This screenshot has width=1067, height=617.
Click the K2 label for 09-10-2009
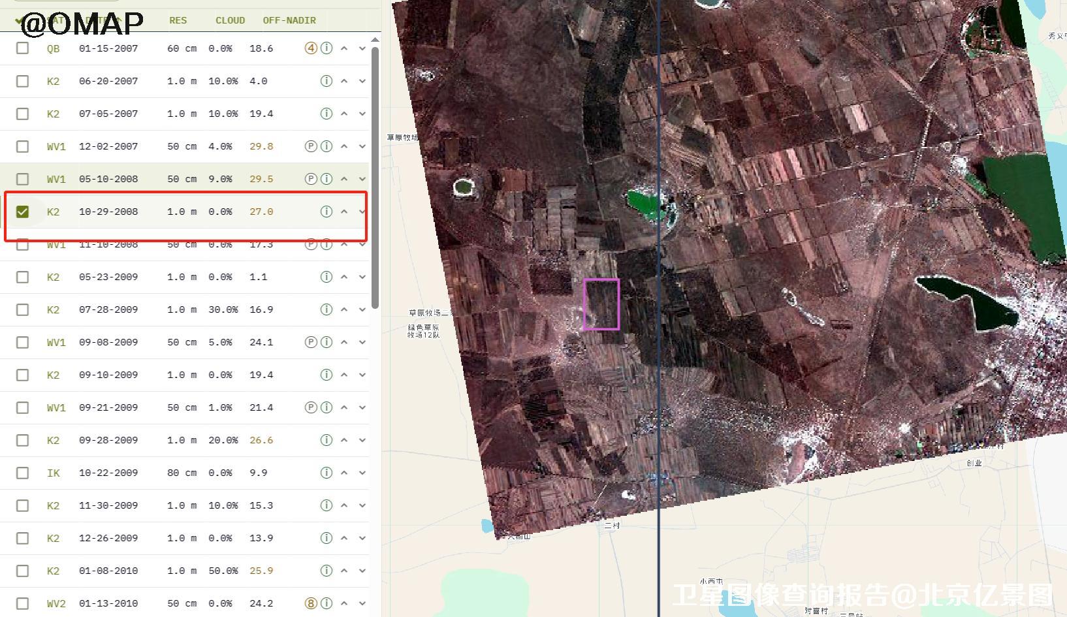(x=53, y=375)
